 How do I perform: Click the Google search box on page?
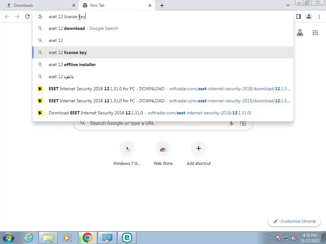pos(163,123)
